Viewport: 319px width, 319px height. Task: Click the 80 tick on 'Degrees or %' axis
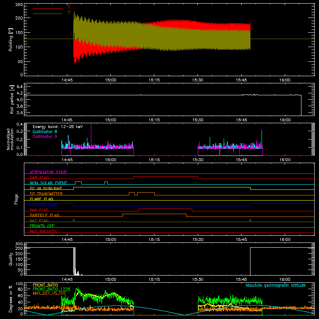pos(20,289)
